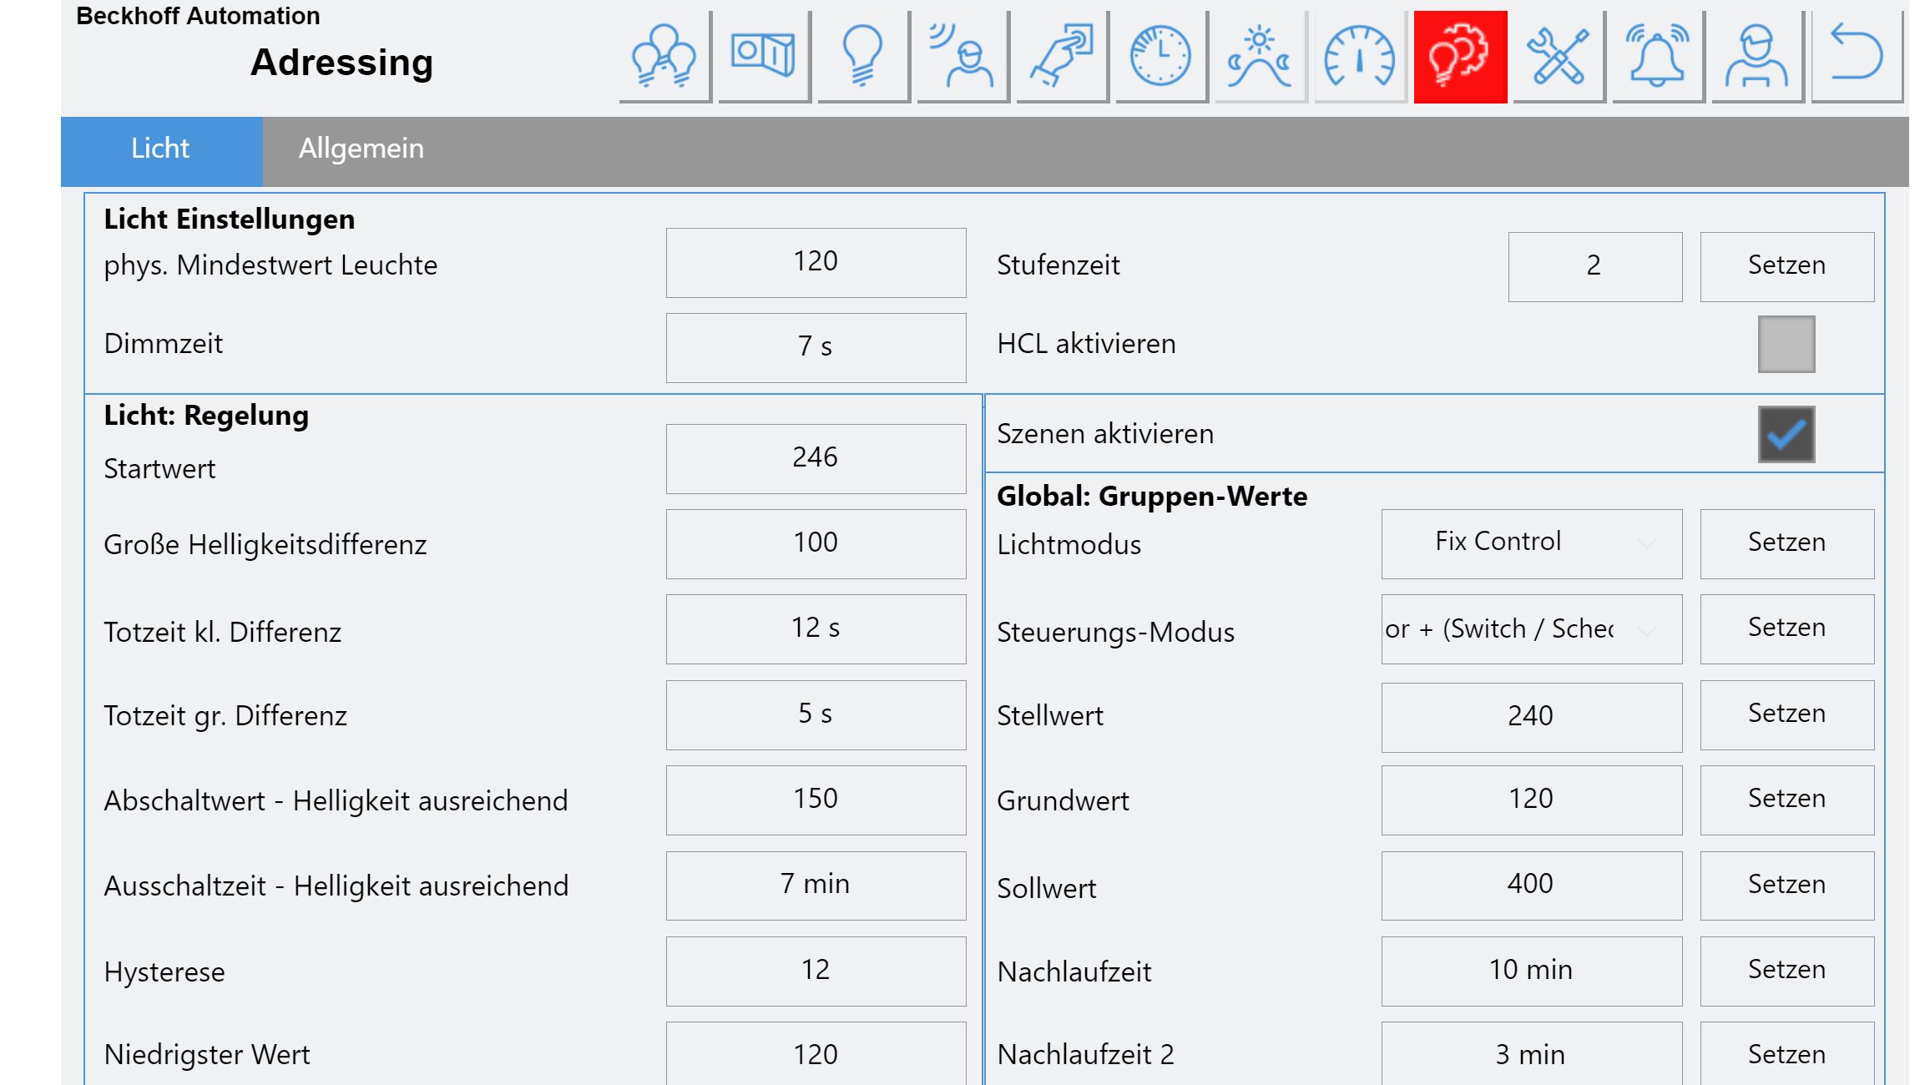1920x1085 pixels.
Task: Click the Stufenzeit value field
Action: click(x=1595, y=266)
